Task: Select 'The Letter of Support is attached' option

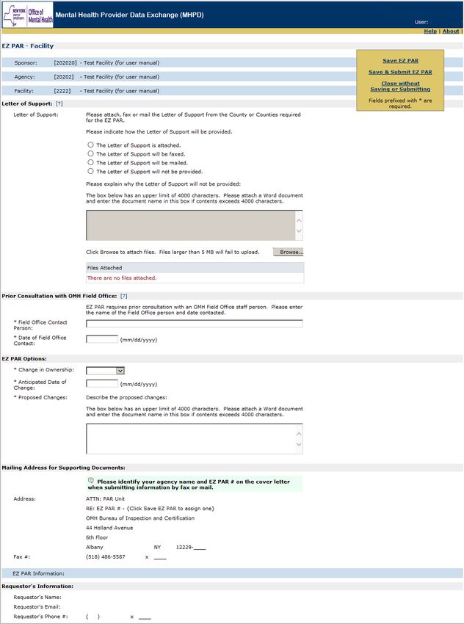Action: [90, 145]
